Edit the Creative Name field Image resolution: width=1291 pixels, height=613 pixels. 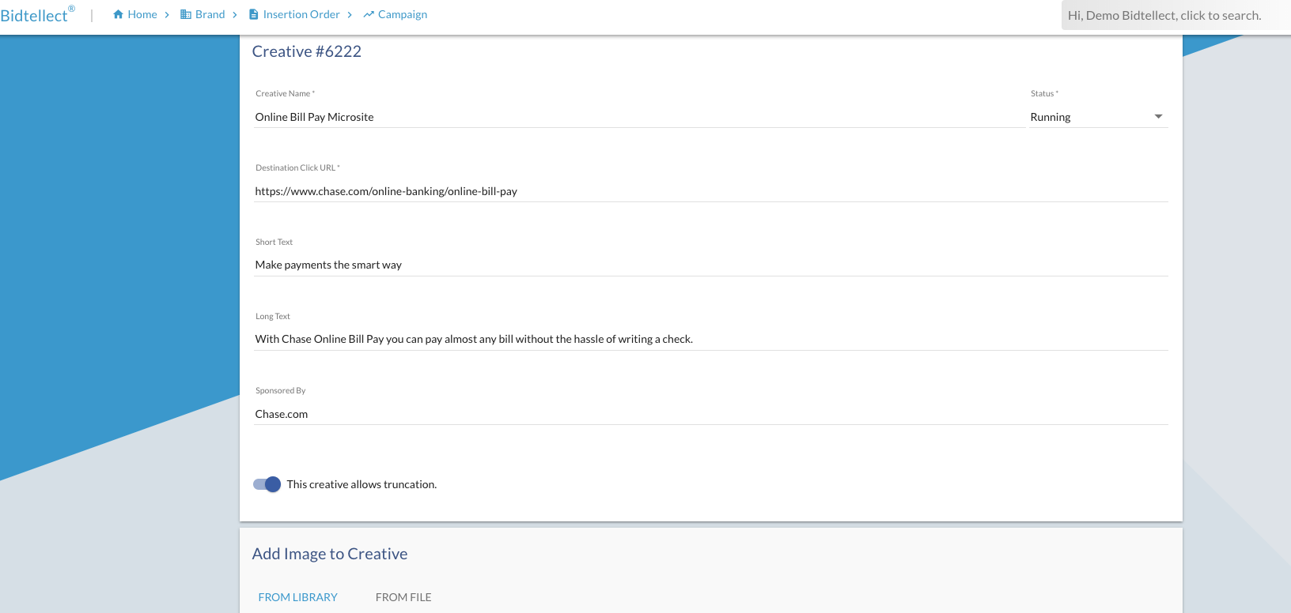[639, 117]
